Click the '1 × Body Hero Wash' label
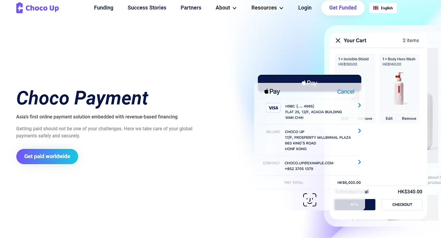This screenshot has height=238, width=441. pyautogui.click(x=399, y=59)
